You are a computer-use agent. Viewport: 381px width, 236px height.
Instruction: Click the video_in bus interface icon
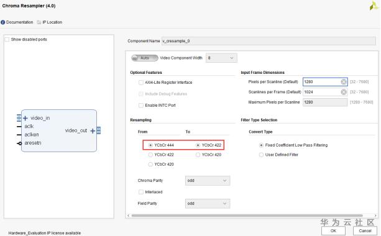tap(19, 118)
